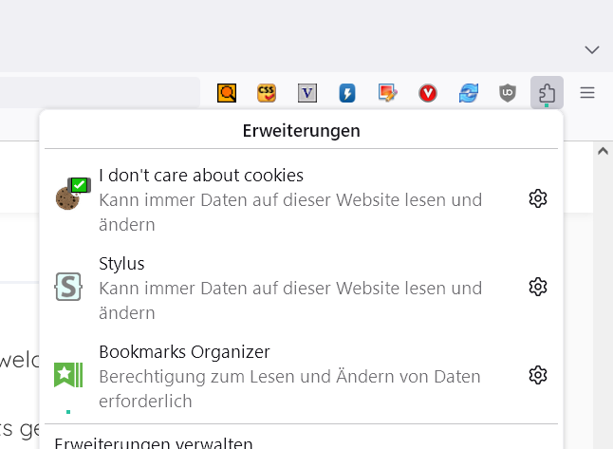Viewport: 613px width, 449px height.
Task: Expand the list all tabs chevron
Action: (x=592, y=49)
